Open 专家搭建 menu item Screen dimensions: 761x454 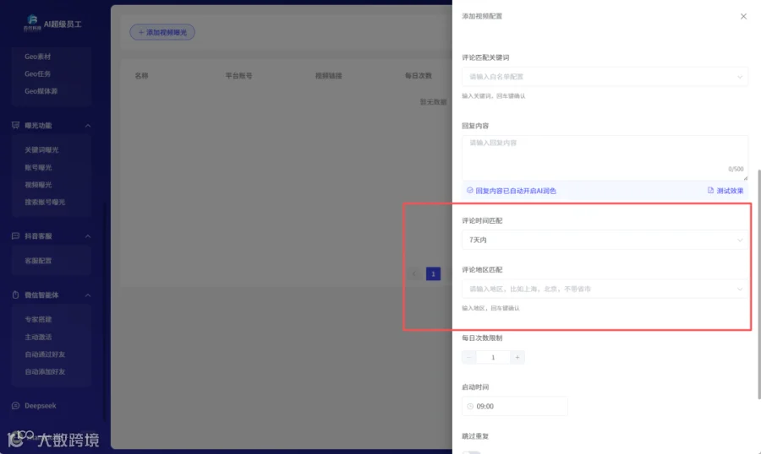click(38, 319)
